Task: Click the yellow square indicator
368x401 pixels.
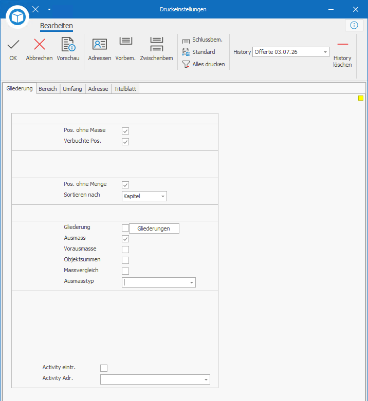Action: click(x=361, y=98)
